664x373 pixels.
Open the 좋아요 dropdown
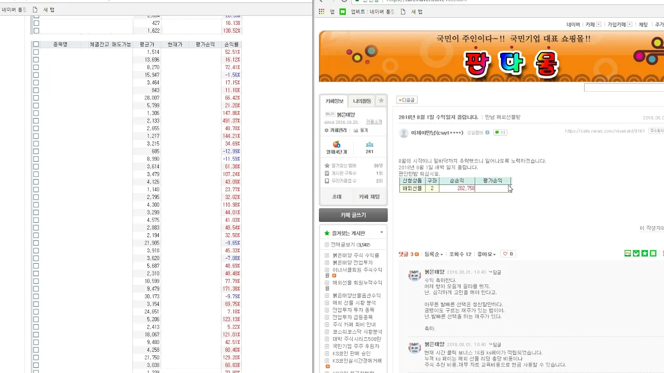(487, 254)
